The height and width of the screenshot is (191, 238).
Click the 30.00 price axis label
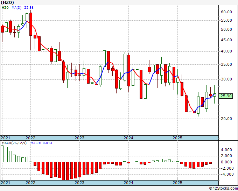(226, 79)
